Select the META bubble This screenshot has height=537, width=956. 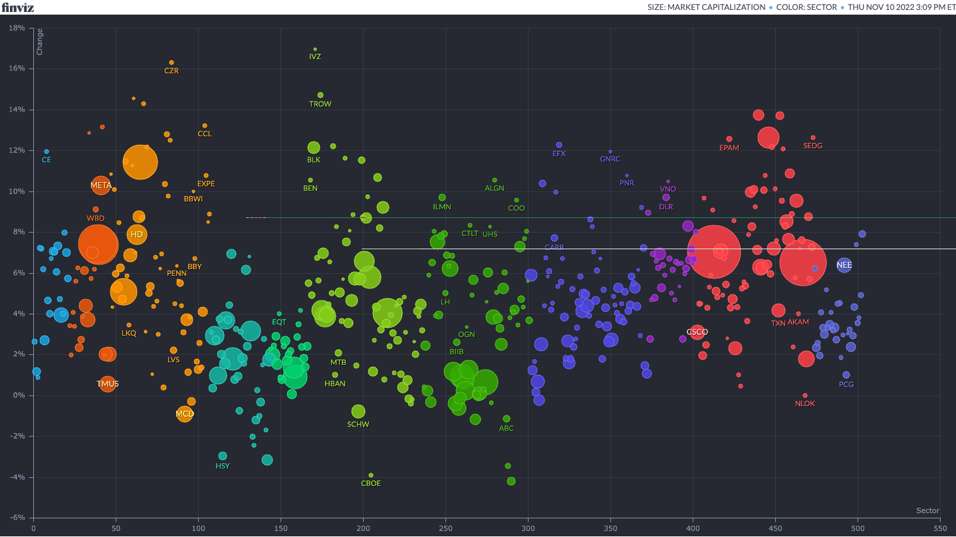[x=101, y=185]
